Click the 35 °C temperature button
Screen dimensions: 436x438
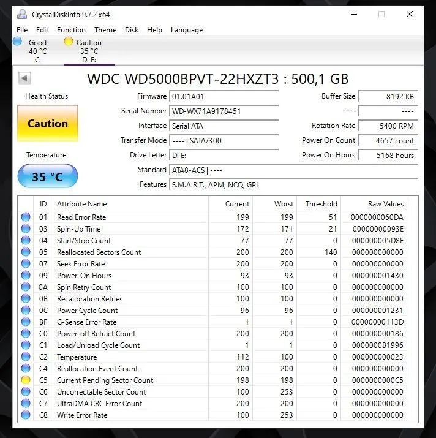coord(48,176)
